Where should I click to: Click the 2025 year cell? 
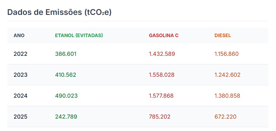coord(21,117)
